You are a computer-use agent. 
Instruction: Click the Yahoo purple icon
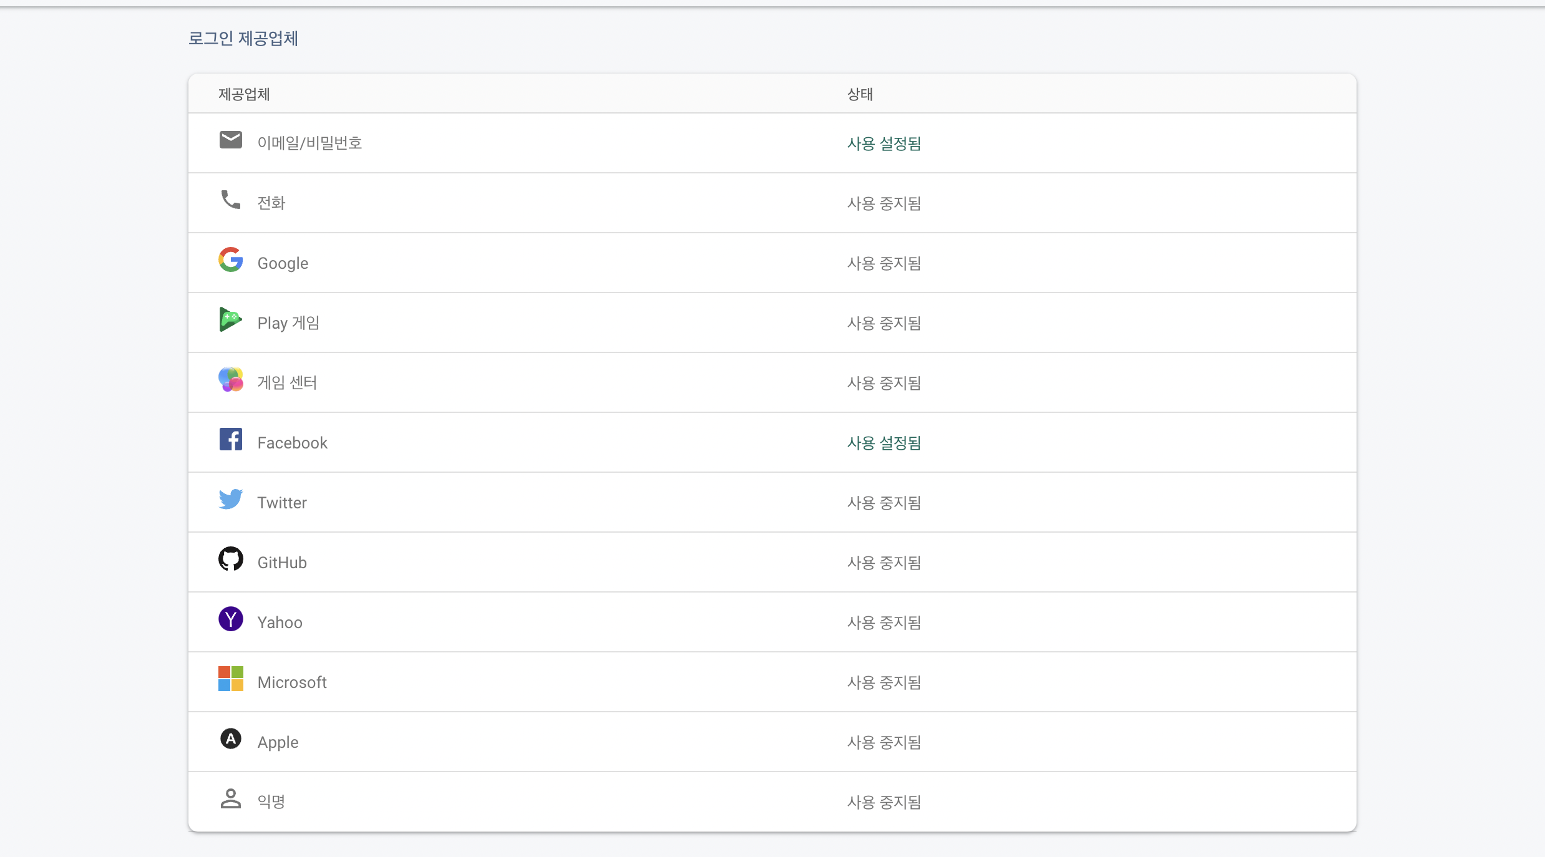[x=230, y=619]
